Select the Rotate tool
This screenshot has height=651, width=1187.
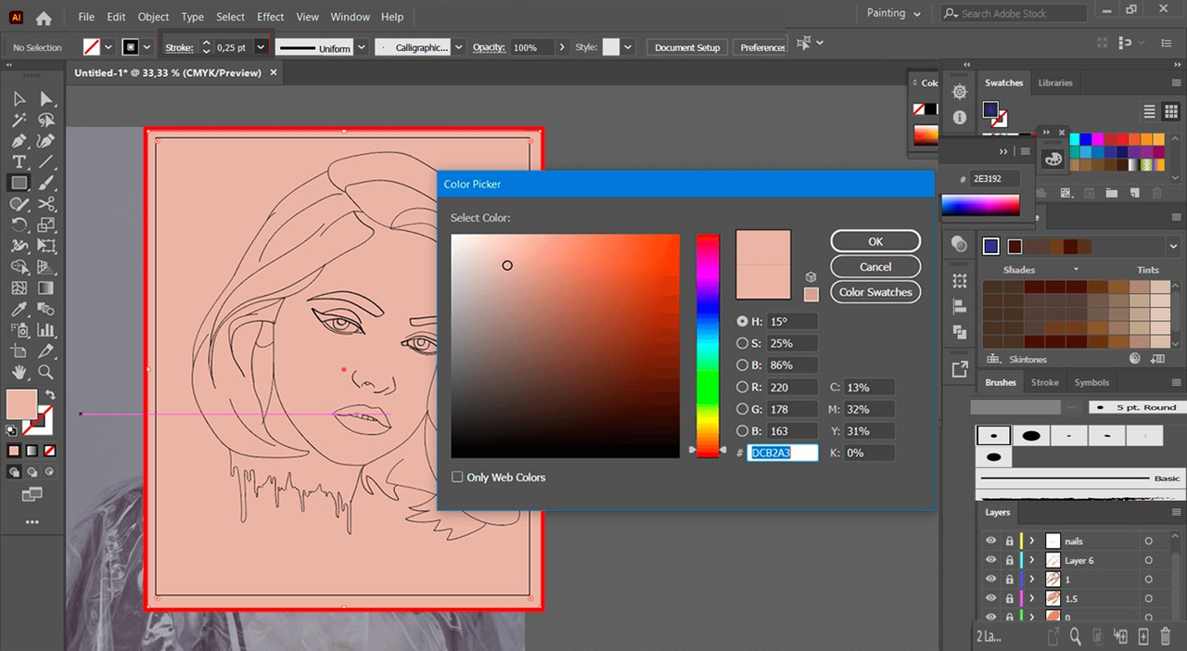pyautogui.click(x=19, y=225)
